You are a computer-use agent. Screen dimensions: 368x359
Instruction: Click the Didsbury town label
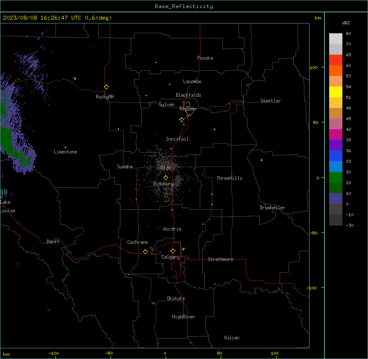click(x=164, y=184)
